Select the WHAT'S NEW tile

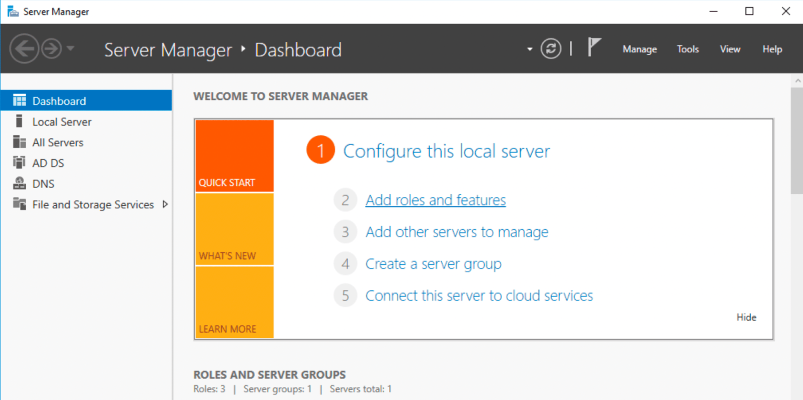click(234, 229)
